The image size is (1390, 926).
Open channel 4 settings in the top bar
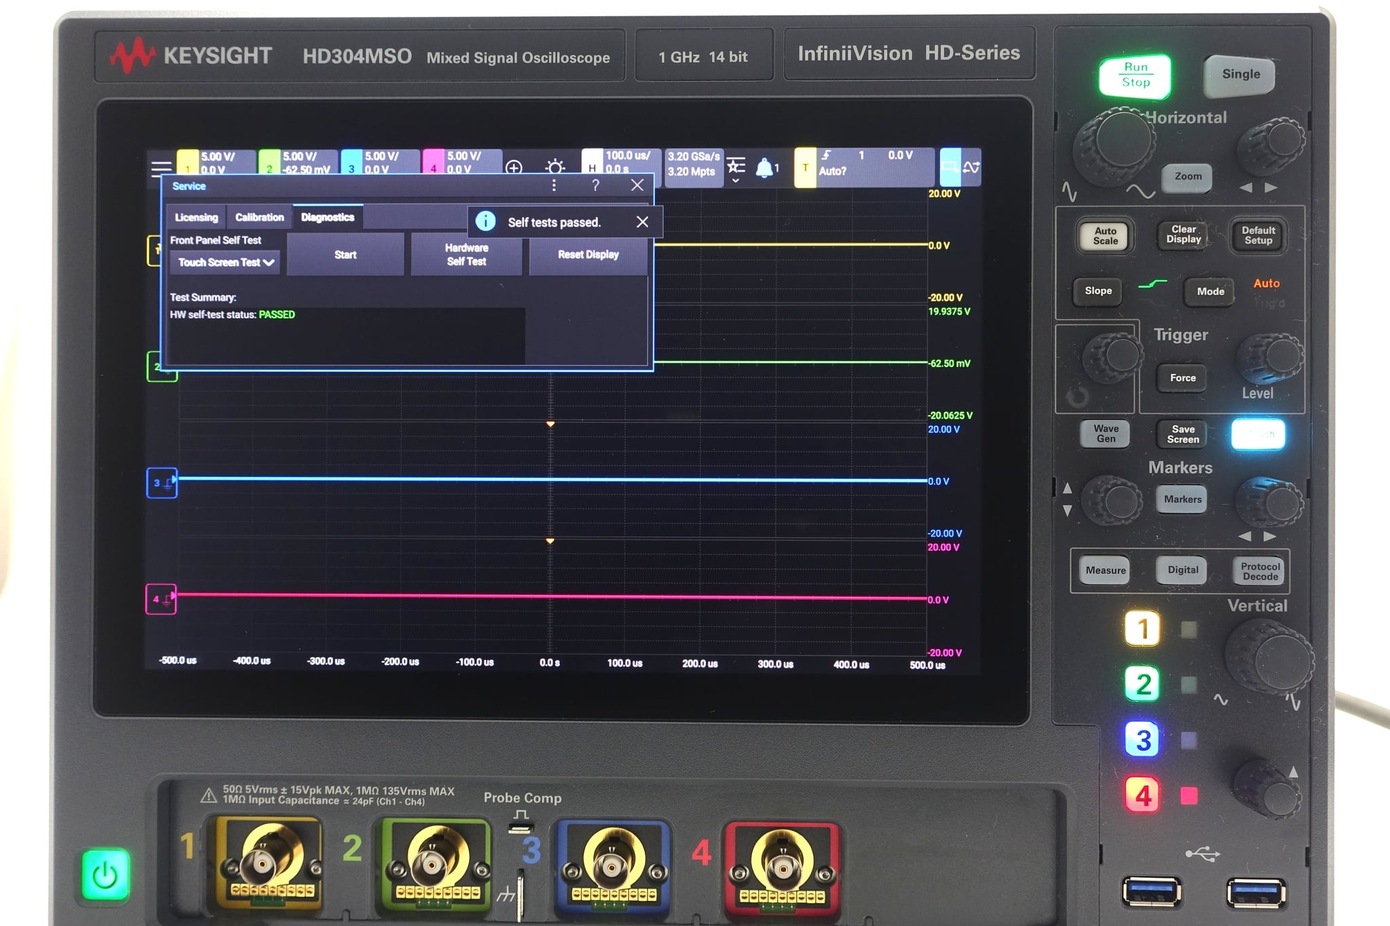462,163
